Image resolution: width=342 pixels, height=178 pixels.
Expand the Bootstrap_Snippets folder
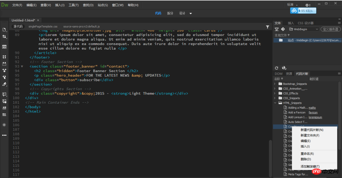pos(275,84)
